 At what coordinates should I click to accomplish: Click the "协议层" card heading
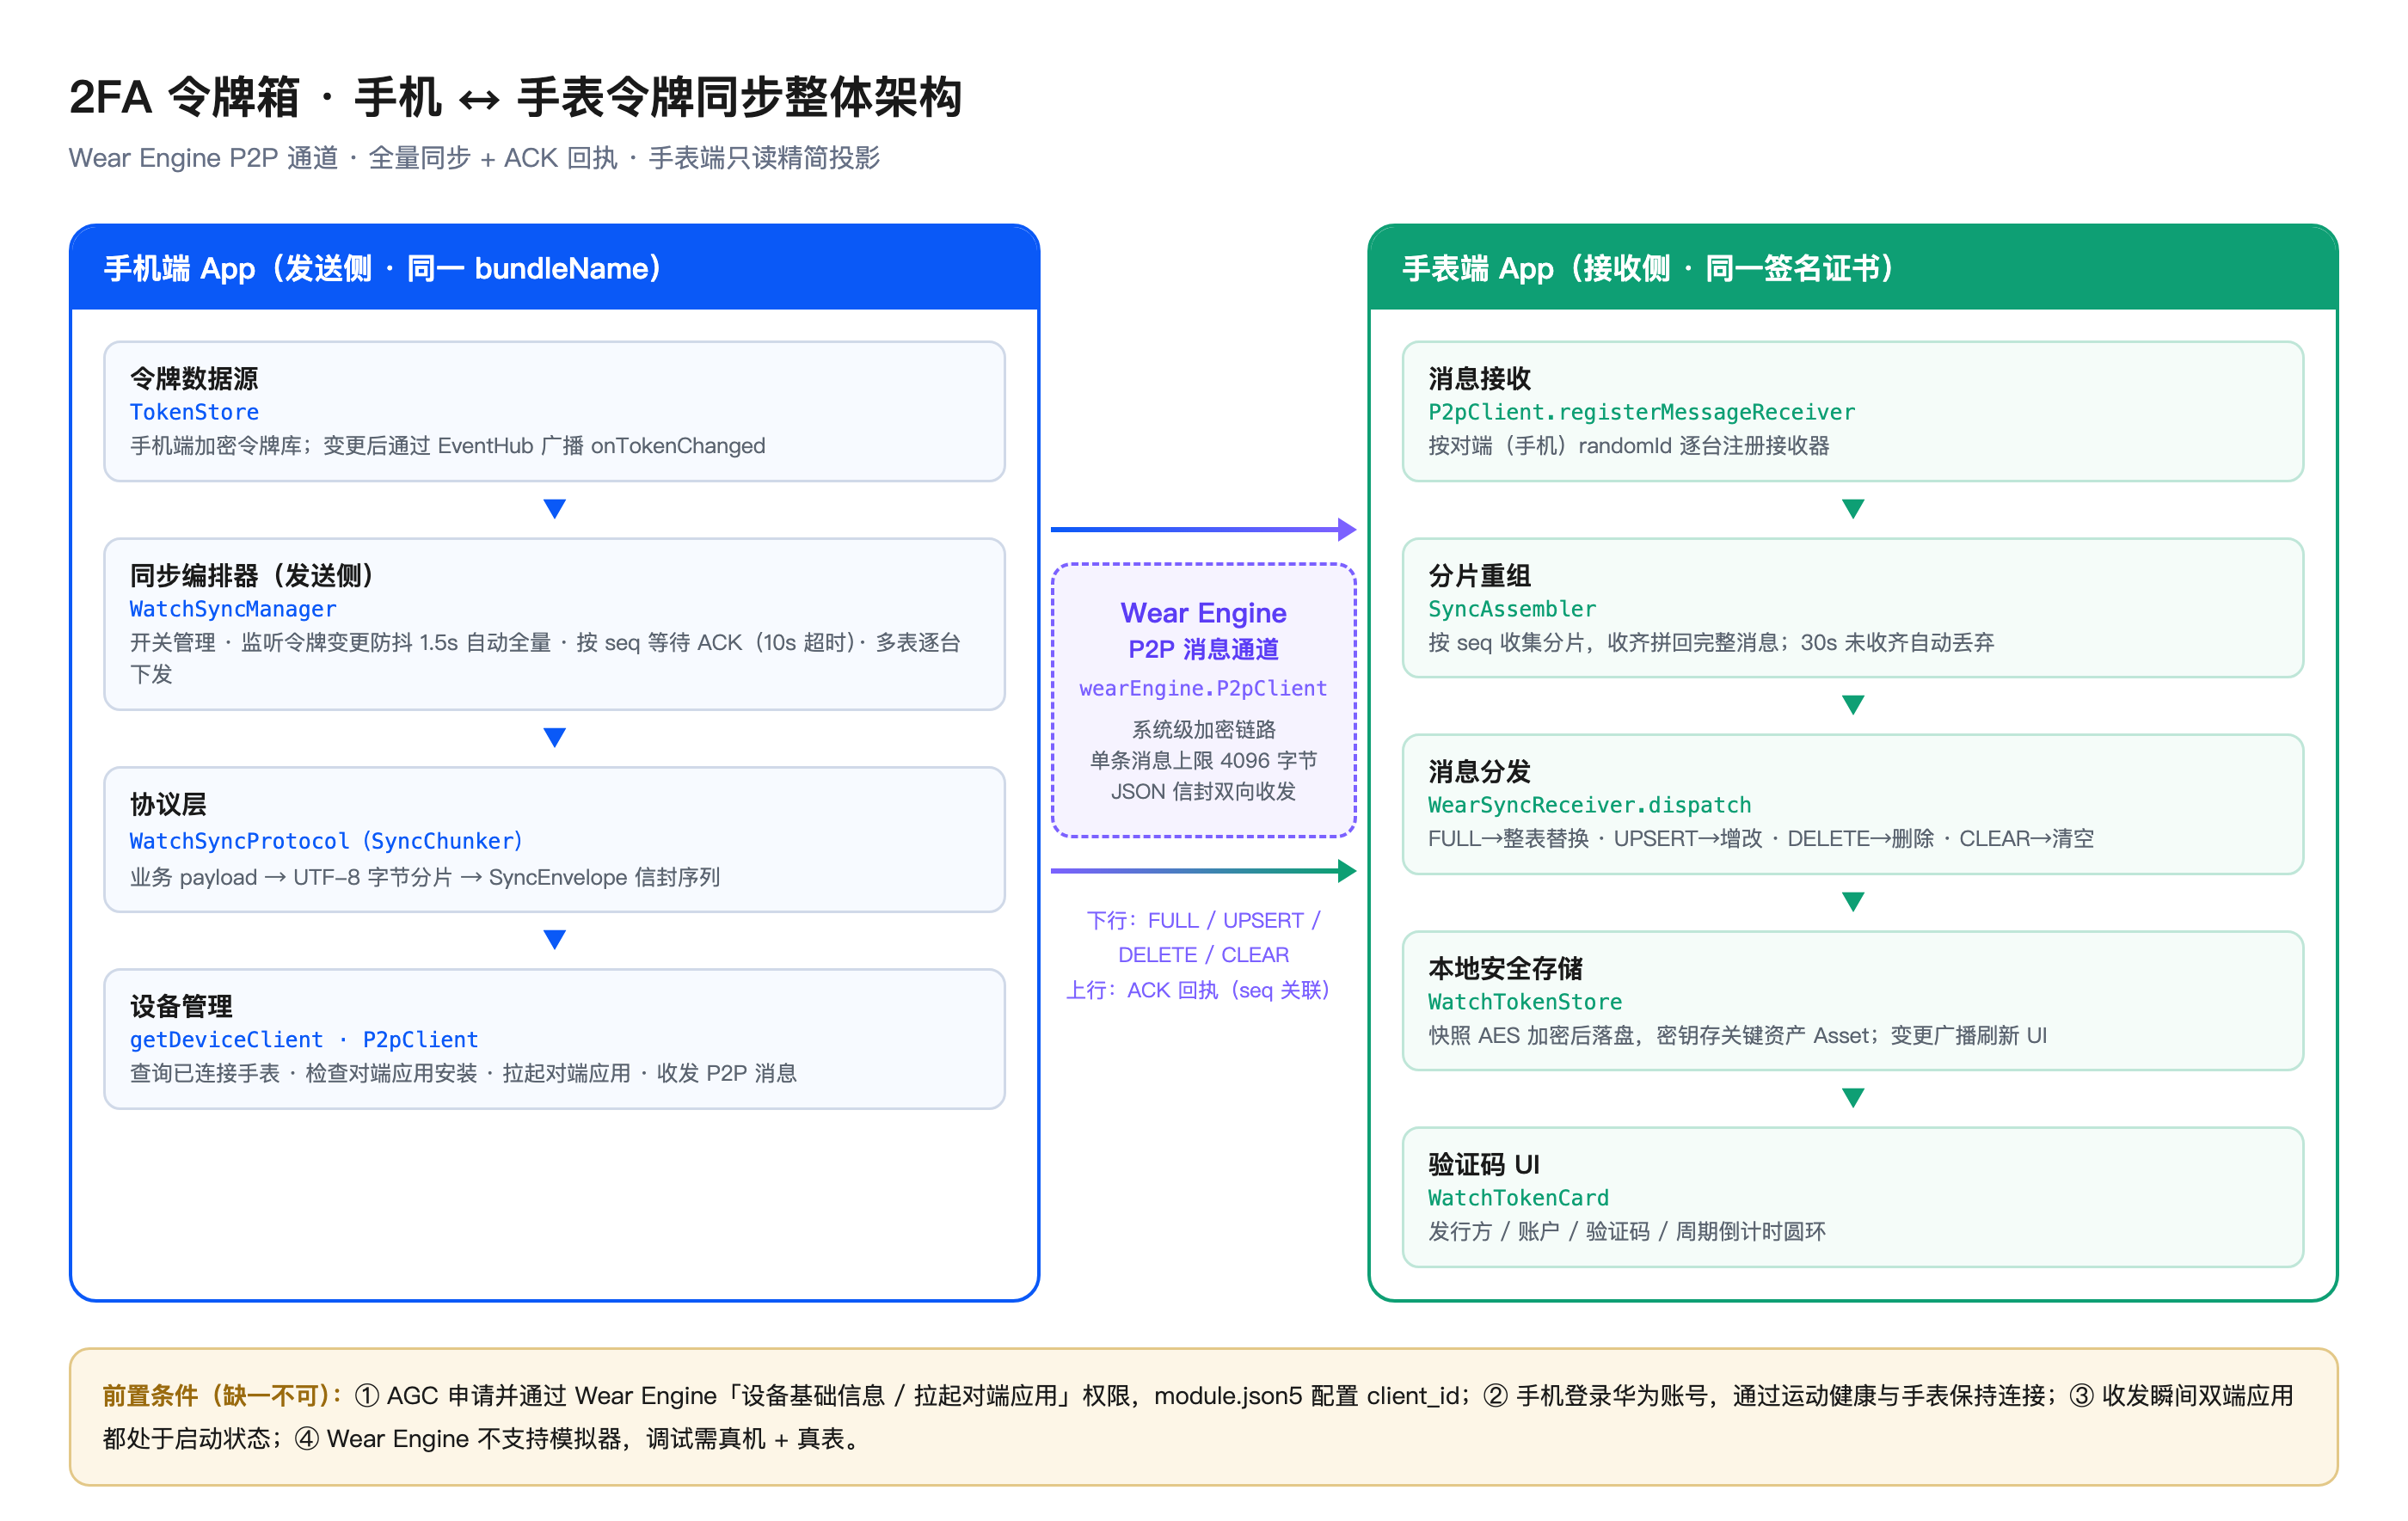click(x=168, y=804)
